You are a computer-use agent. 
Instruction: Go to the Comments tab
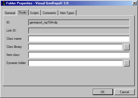click(x=50, y=13)
